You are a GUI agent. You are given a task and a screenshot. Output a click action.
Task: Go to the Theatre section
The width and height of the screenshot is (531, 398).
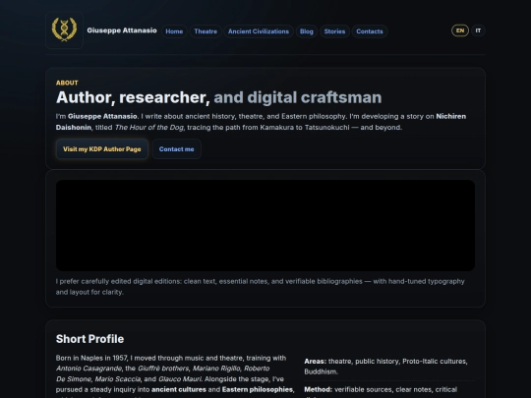pos(206,31)
